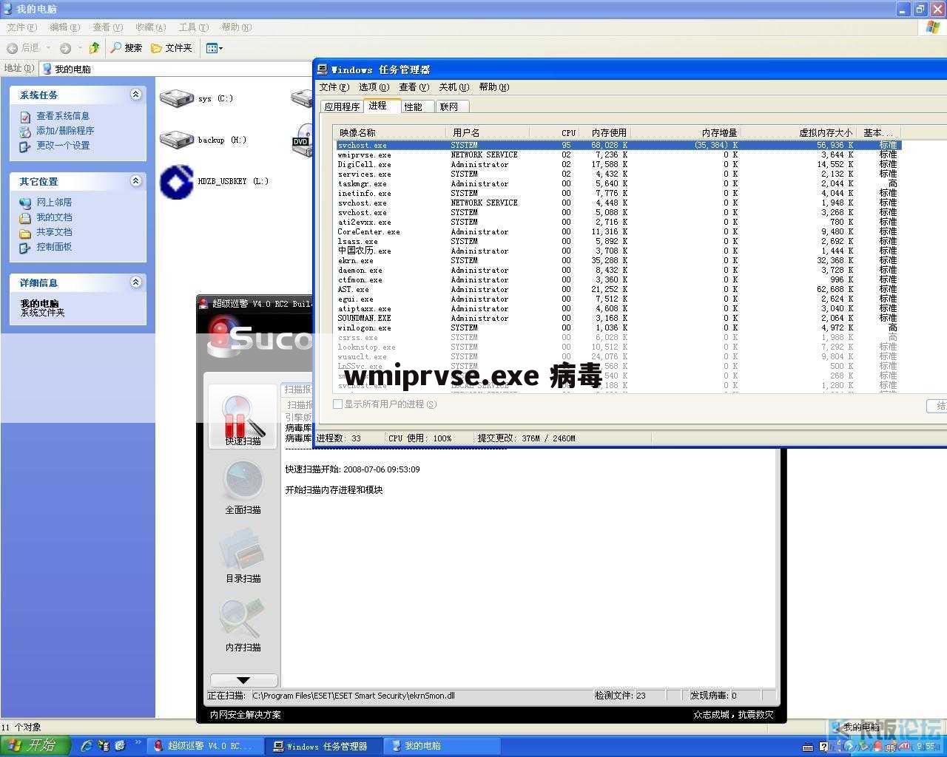Select the SOUNDMAN.EXE process row

pyautogui.click(x=619, y=319)
